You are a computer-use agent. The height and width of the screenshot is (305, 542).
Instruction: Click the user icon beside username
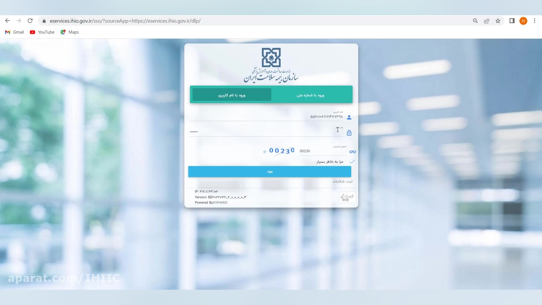(349, 117)
